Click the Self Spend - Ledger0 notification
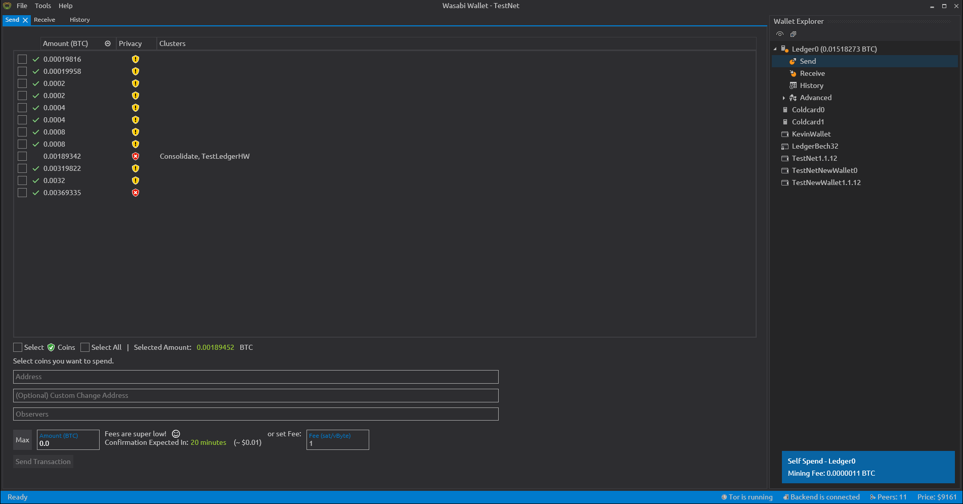 868,467
